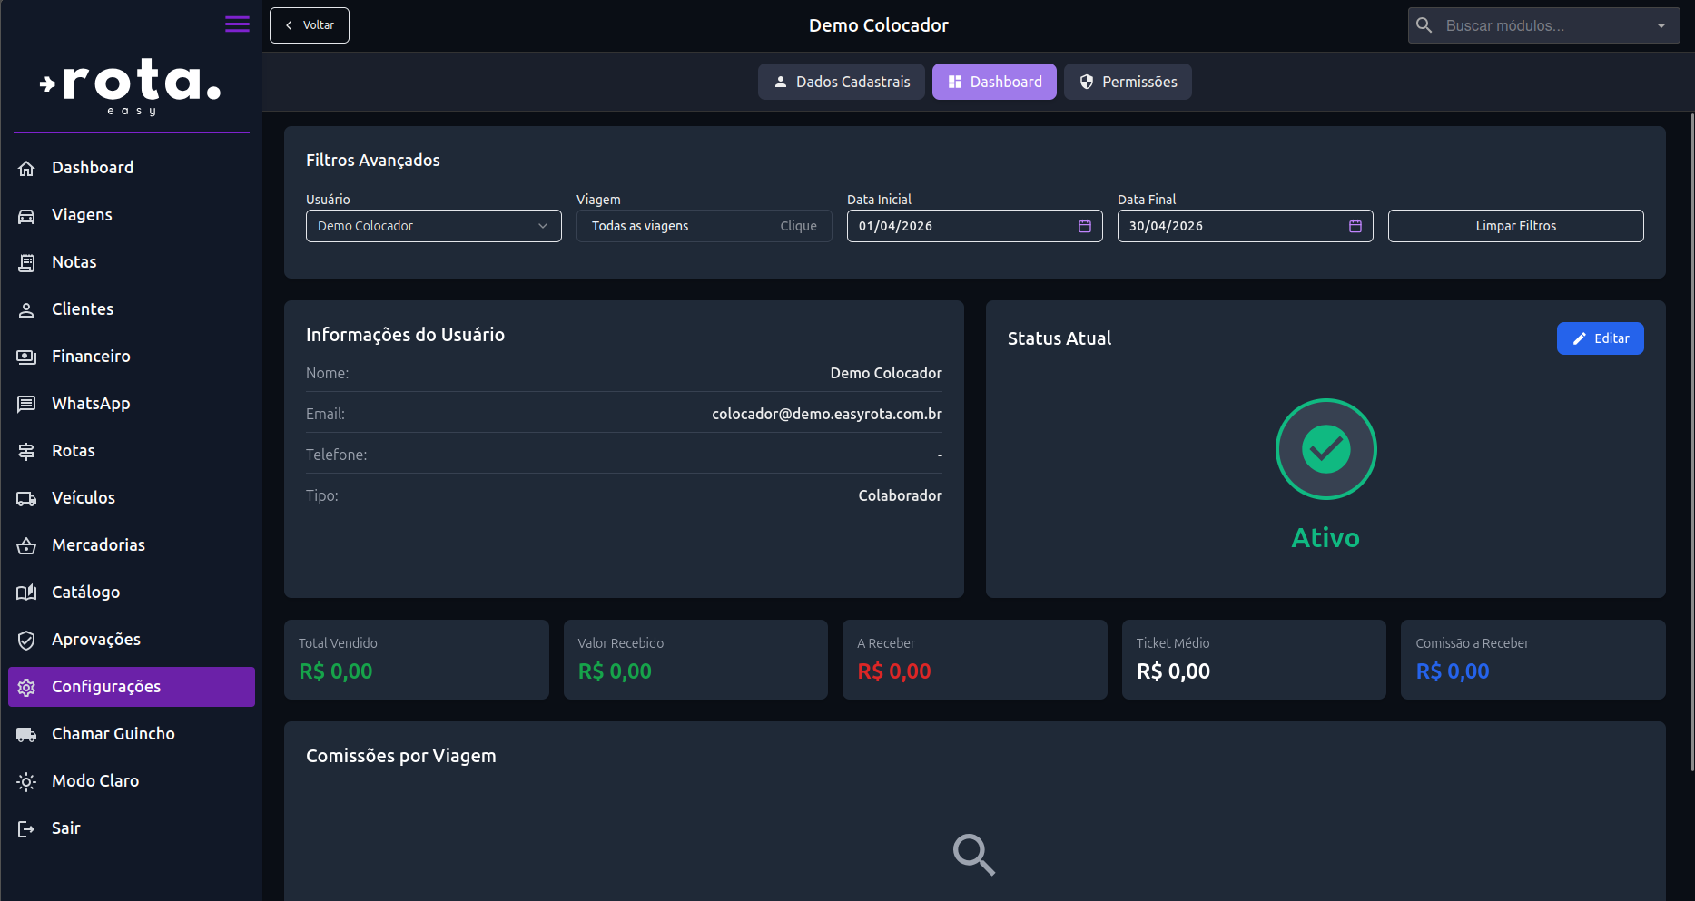Select the Veículos truck icon
The image size is (1695, 901).
tap(26, 499)
